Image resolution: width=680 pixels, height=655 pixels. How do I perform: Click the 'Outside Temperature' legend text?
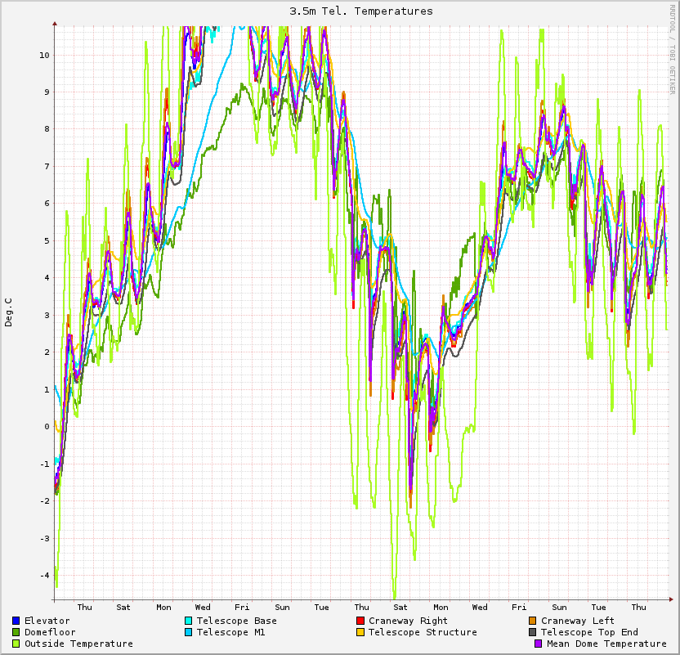pos(78,644)
